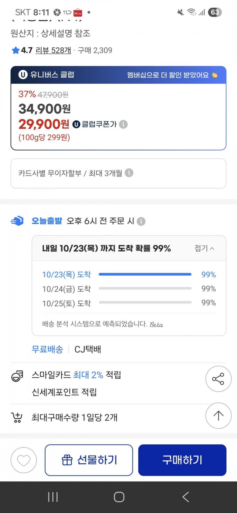
Task: Tap the Android back arrow
Action: coord(186,497)
